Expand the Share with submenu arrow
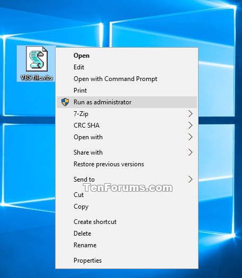The width and height of the screenshot is (242, 278). [x=191, y=153]
